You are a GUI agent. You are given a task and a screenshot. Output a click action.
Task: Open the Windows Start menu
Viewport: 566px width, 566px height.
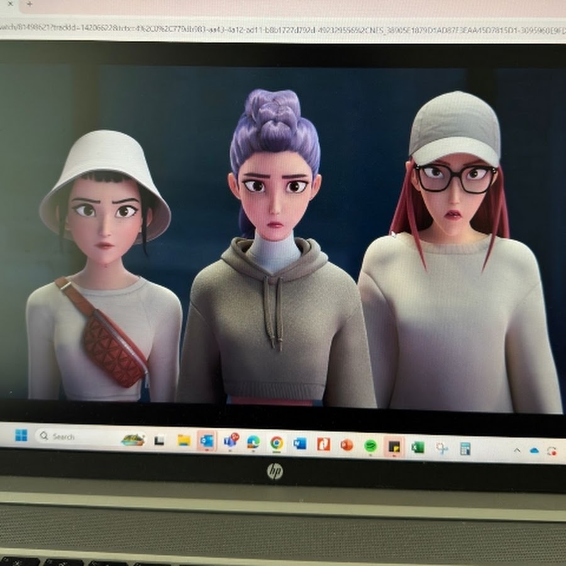point(21,435)
